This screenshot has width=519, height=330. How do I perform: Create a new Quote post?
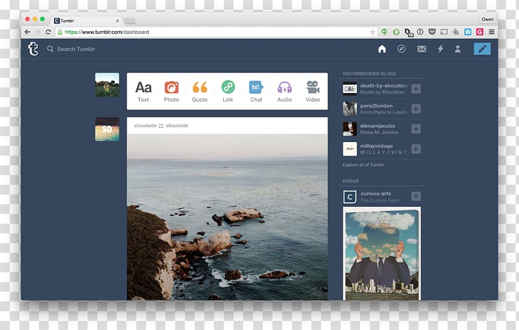pyautogui.click(x=200, y=91)
